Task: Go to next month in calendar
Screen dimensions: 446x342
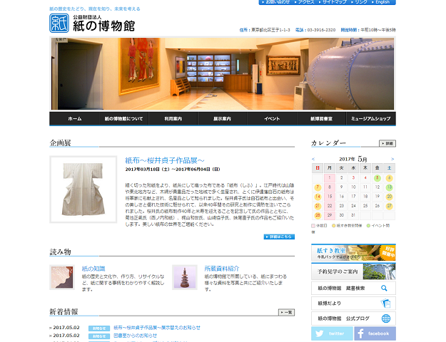Action: pyautogui.click(x=392, y=159)
